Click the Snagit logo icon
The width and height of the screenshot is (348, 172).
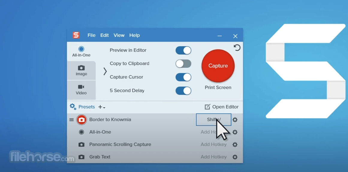(76, 35)
